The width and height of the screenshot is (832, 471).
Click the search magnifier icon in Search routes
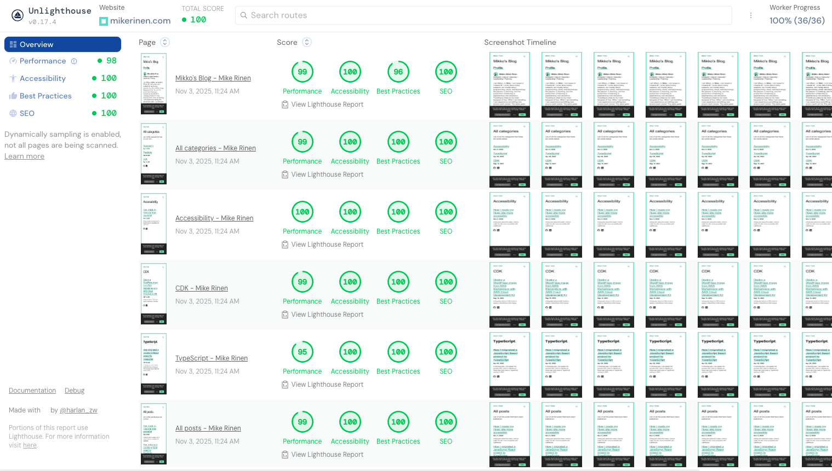click(x=244, y=15)
